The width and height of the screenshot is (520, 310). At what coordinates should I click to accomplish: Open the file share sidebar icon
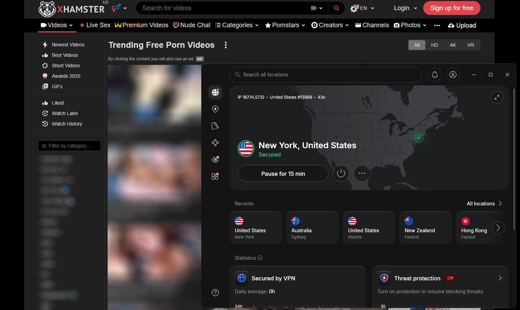[x=215, y=126]
